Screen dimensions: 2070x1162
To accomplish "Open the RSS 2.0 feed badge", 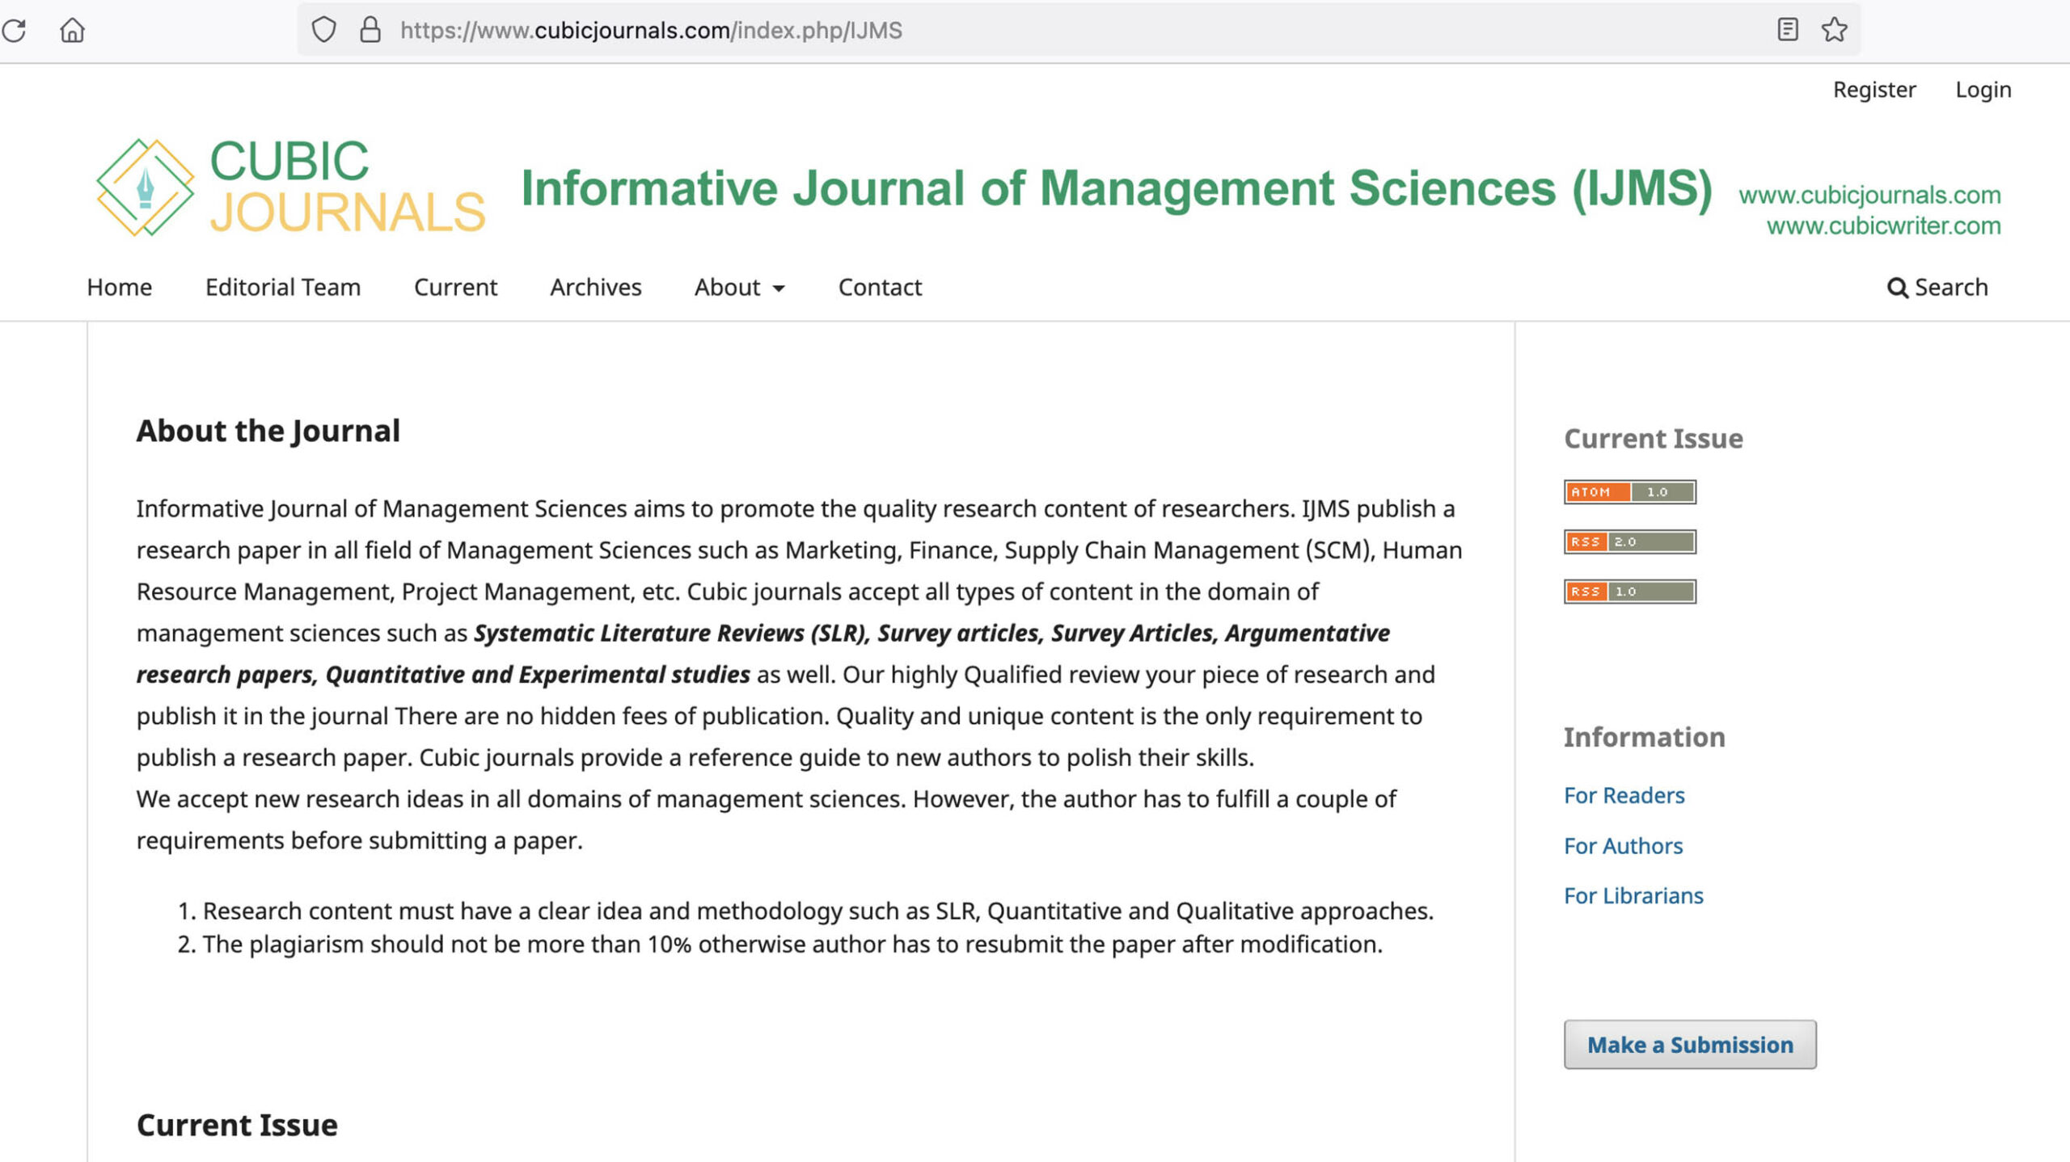I will [x=1629, y=541].
